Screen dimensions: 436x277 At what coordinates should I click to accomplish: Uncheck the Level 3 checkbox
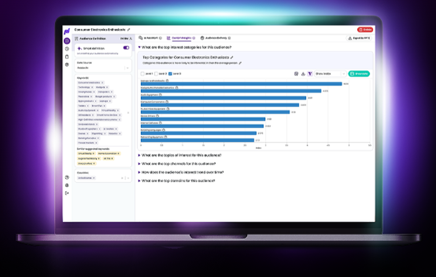pyautogui.click(x=170, y=74)
